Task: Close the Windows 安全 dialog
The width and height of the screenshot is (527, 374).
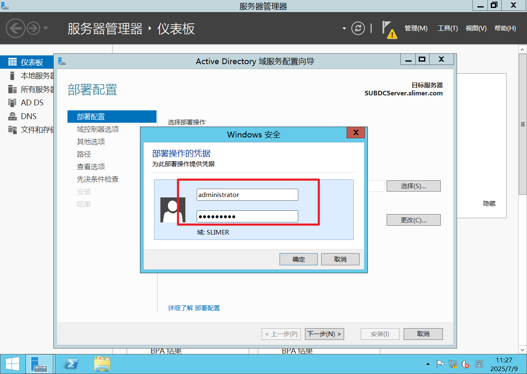Action: pos(356,133)
